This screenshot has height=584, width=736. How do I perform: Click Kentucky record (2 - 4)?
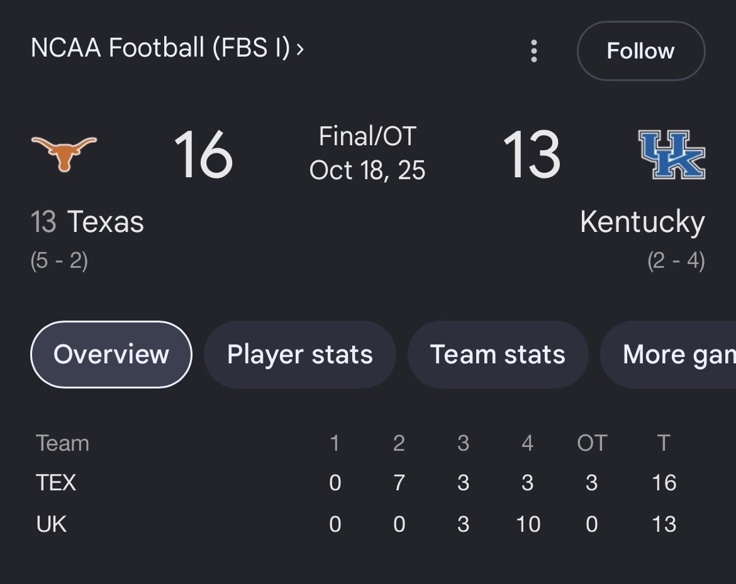coord(676,260)
